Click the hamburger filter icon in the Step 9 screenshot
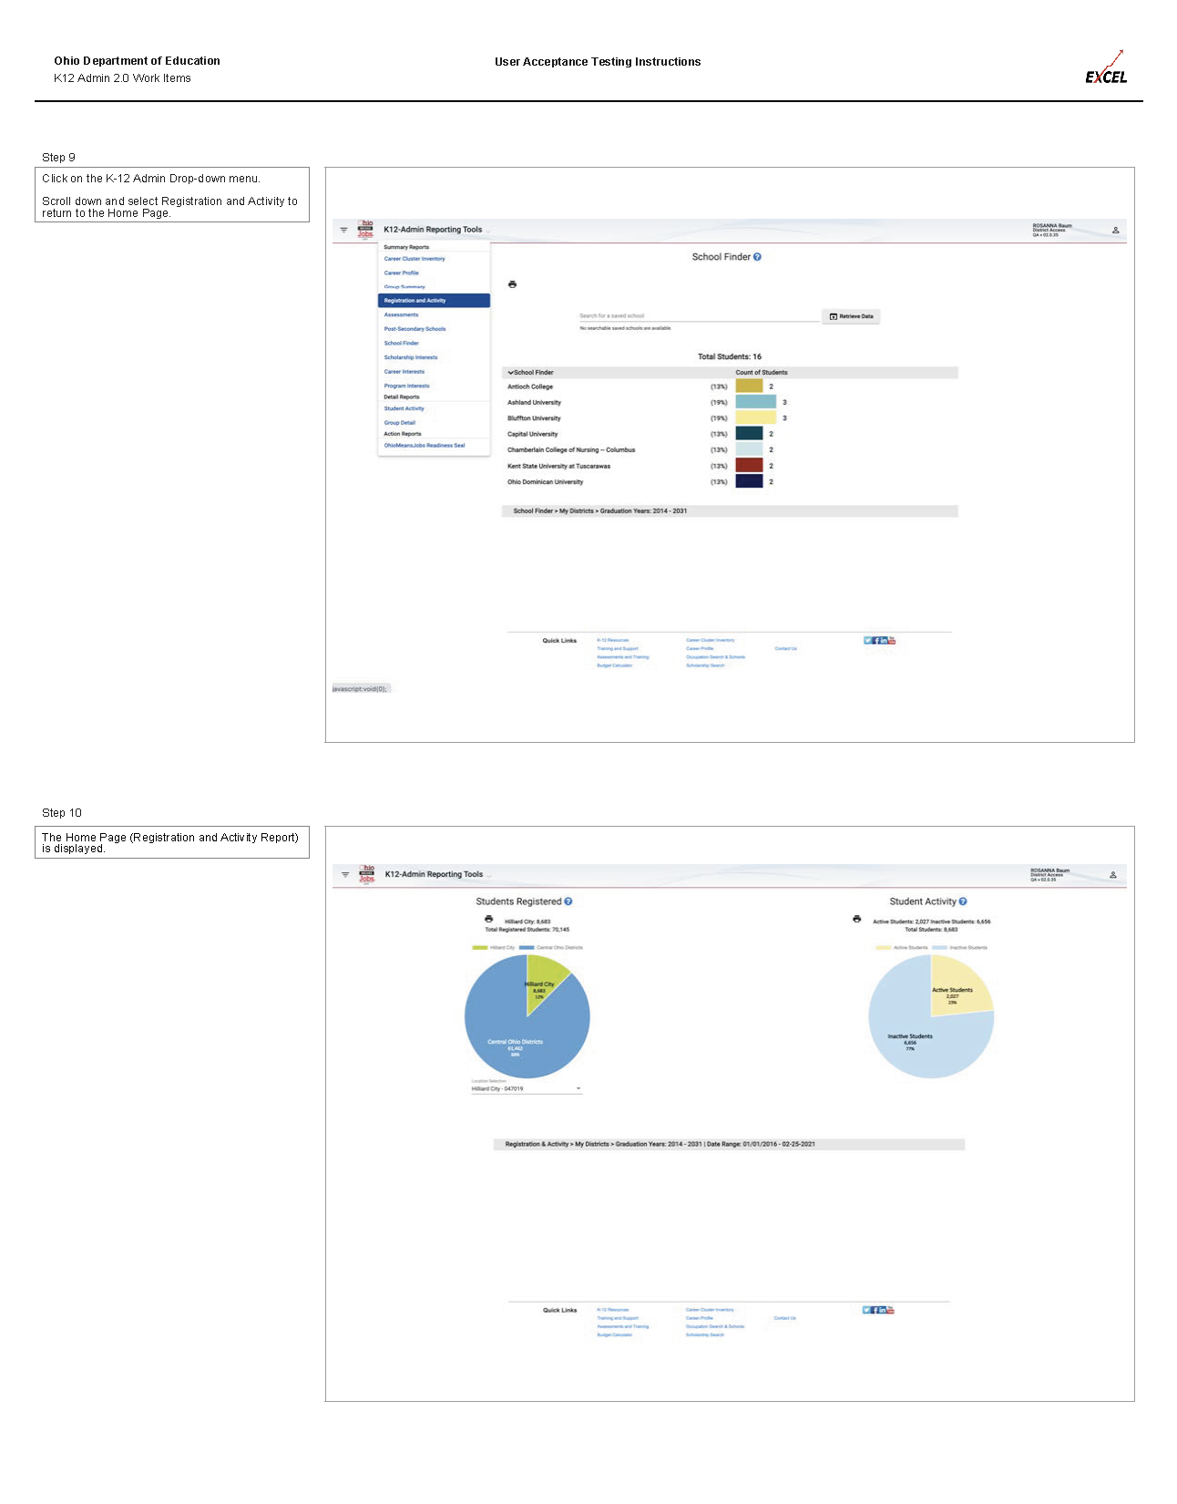This screenshot has width=1177, height=1504. point(343,230)
